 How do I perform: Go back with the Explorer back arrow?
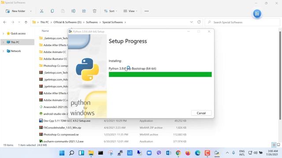tap(5, 22)
